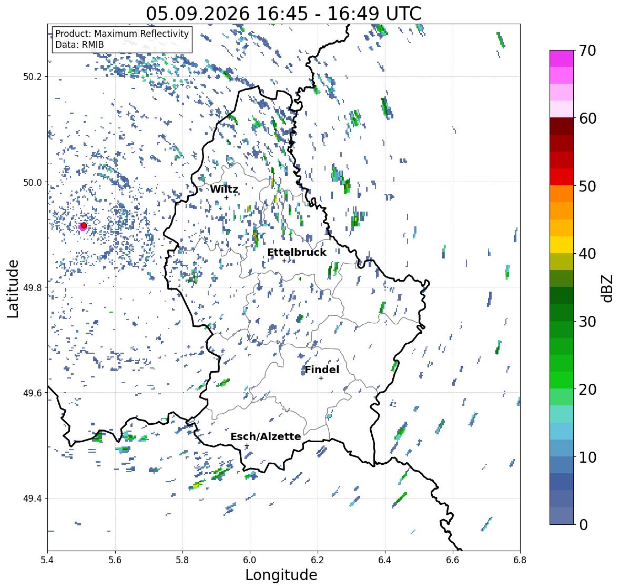Click the dBZ colorbar label
The height and width of the screenshot is (588, 620).
coord(607,288)
